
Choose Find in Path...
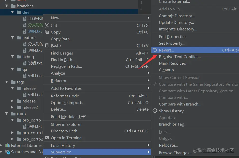(x=97, y=60)
